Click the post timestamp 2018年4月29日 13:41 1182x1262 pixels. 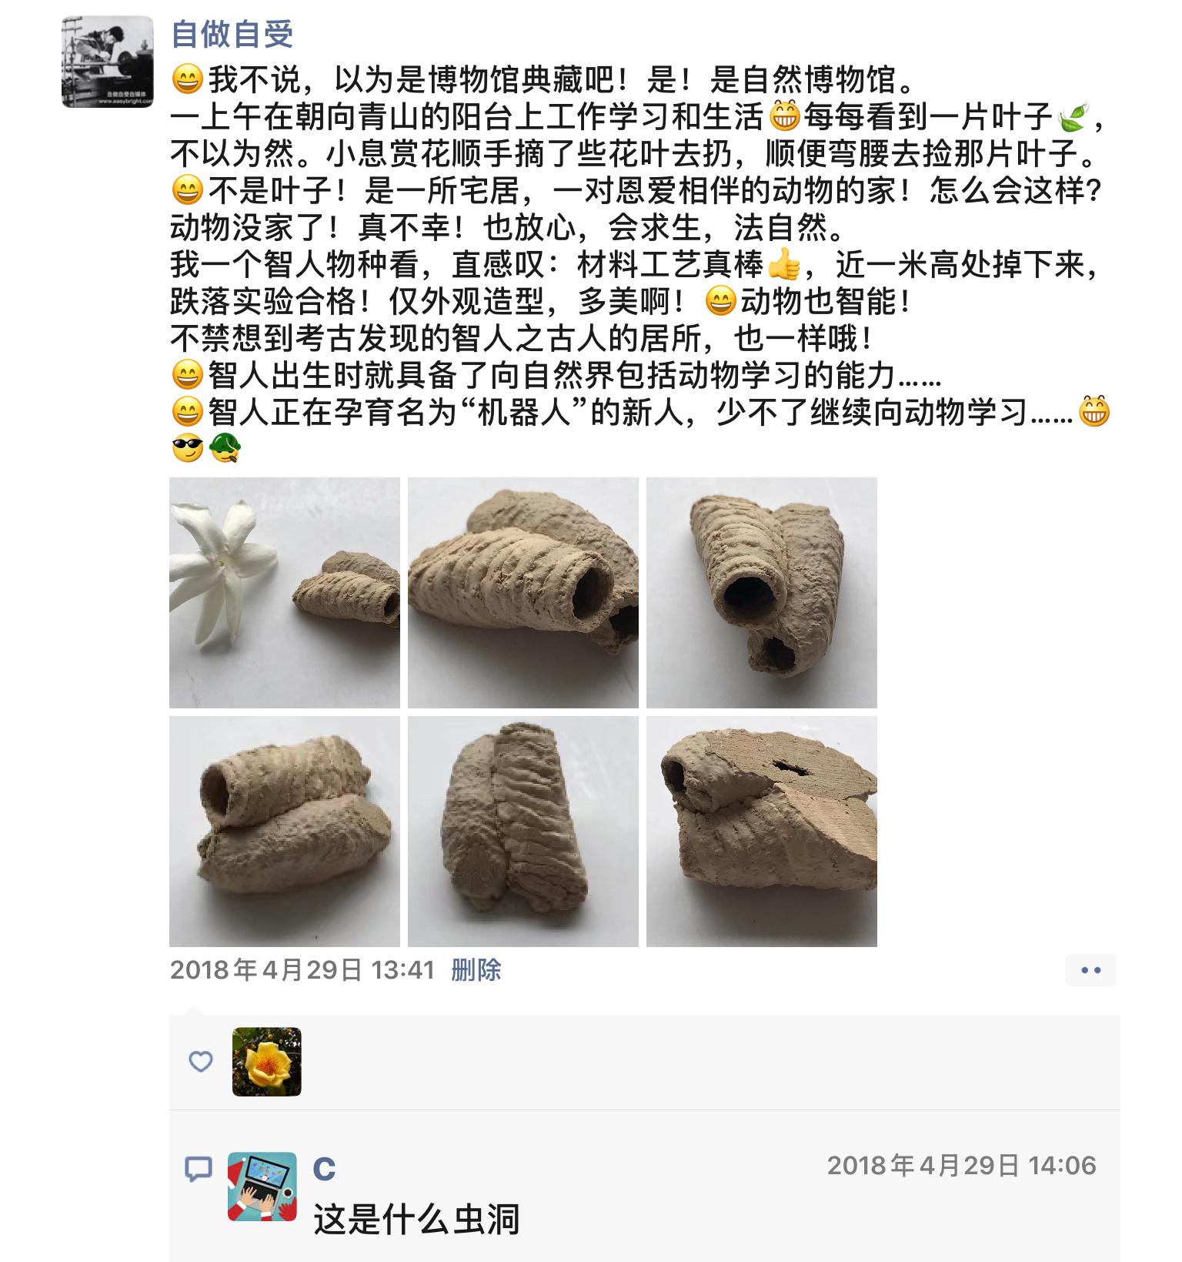tap(302, 969)
